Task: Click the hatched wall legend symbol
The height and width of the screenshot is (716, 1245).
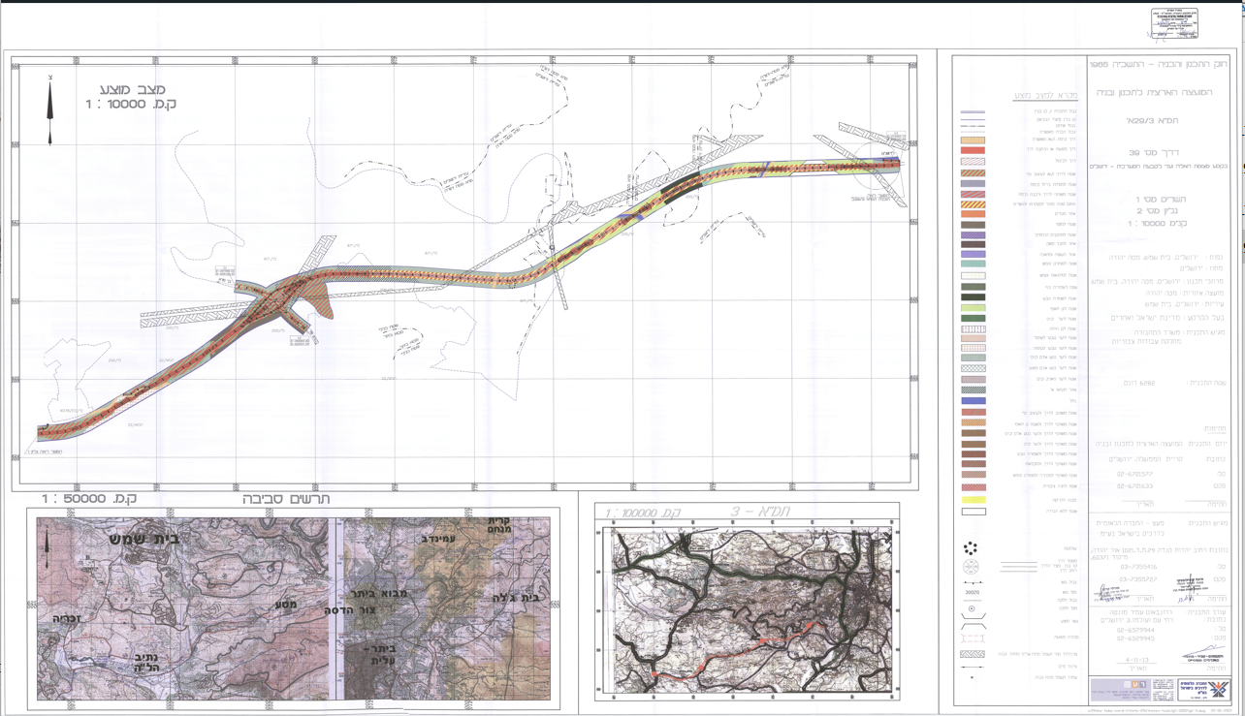Action: (973, 654)
